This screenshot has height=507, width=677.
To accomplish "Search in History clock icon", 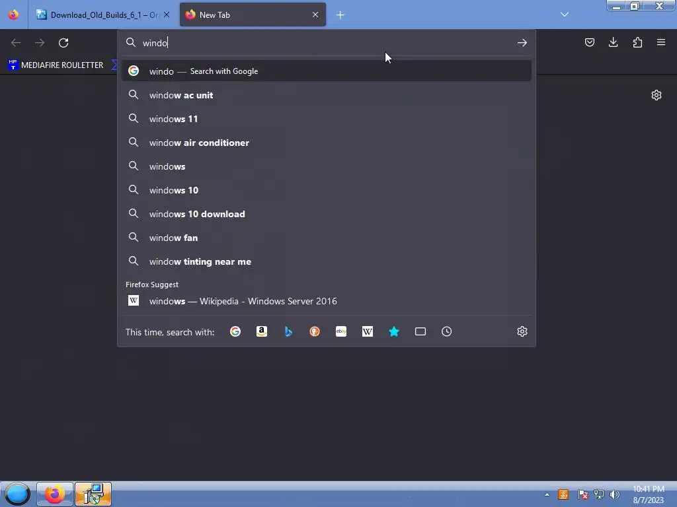I will [446, 331].
